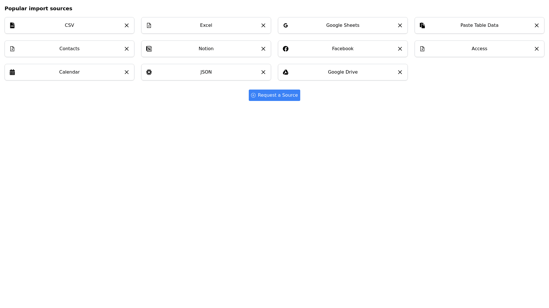This screenshot has height=308, width=549.
Task: Select the Google Drive source label
Action: [343, 72]
